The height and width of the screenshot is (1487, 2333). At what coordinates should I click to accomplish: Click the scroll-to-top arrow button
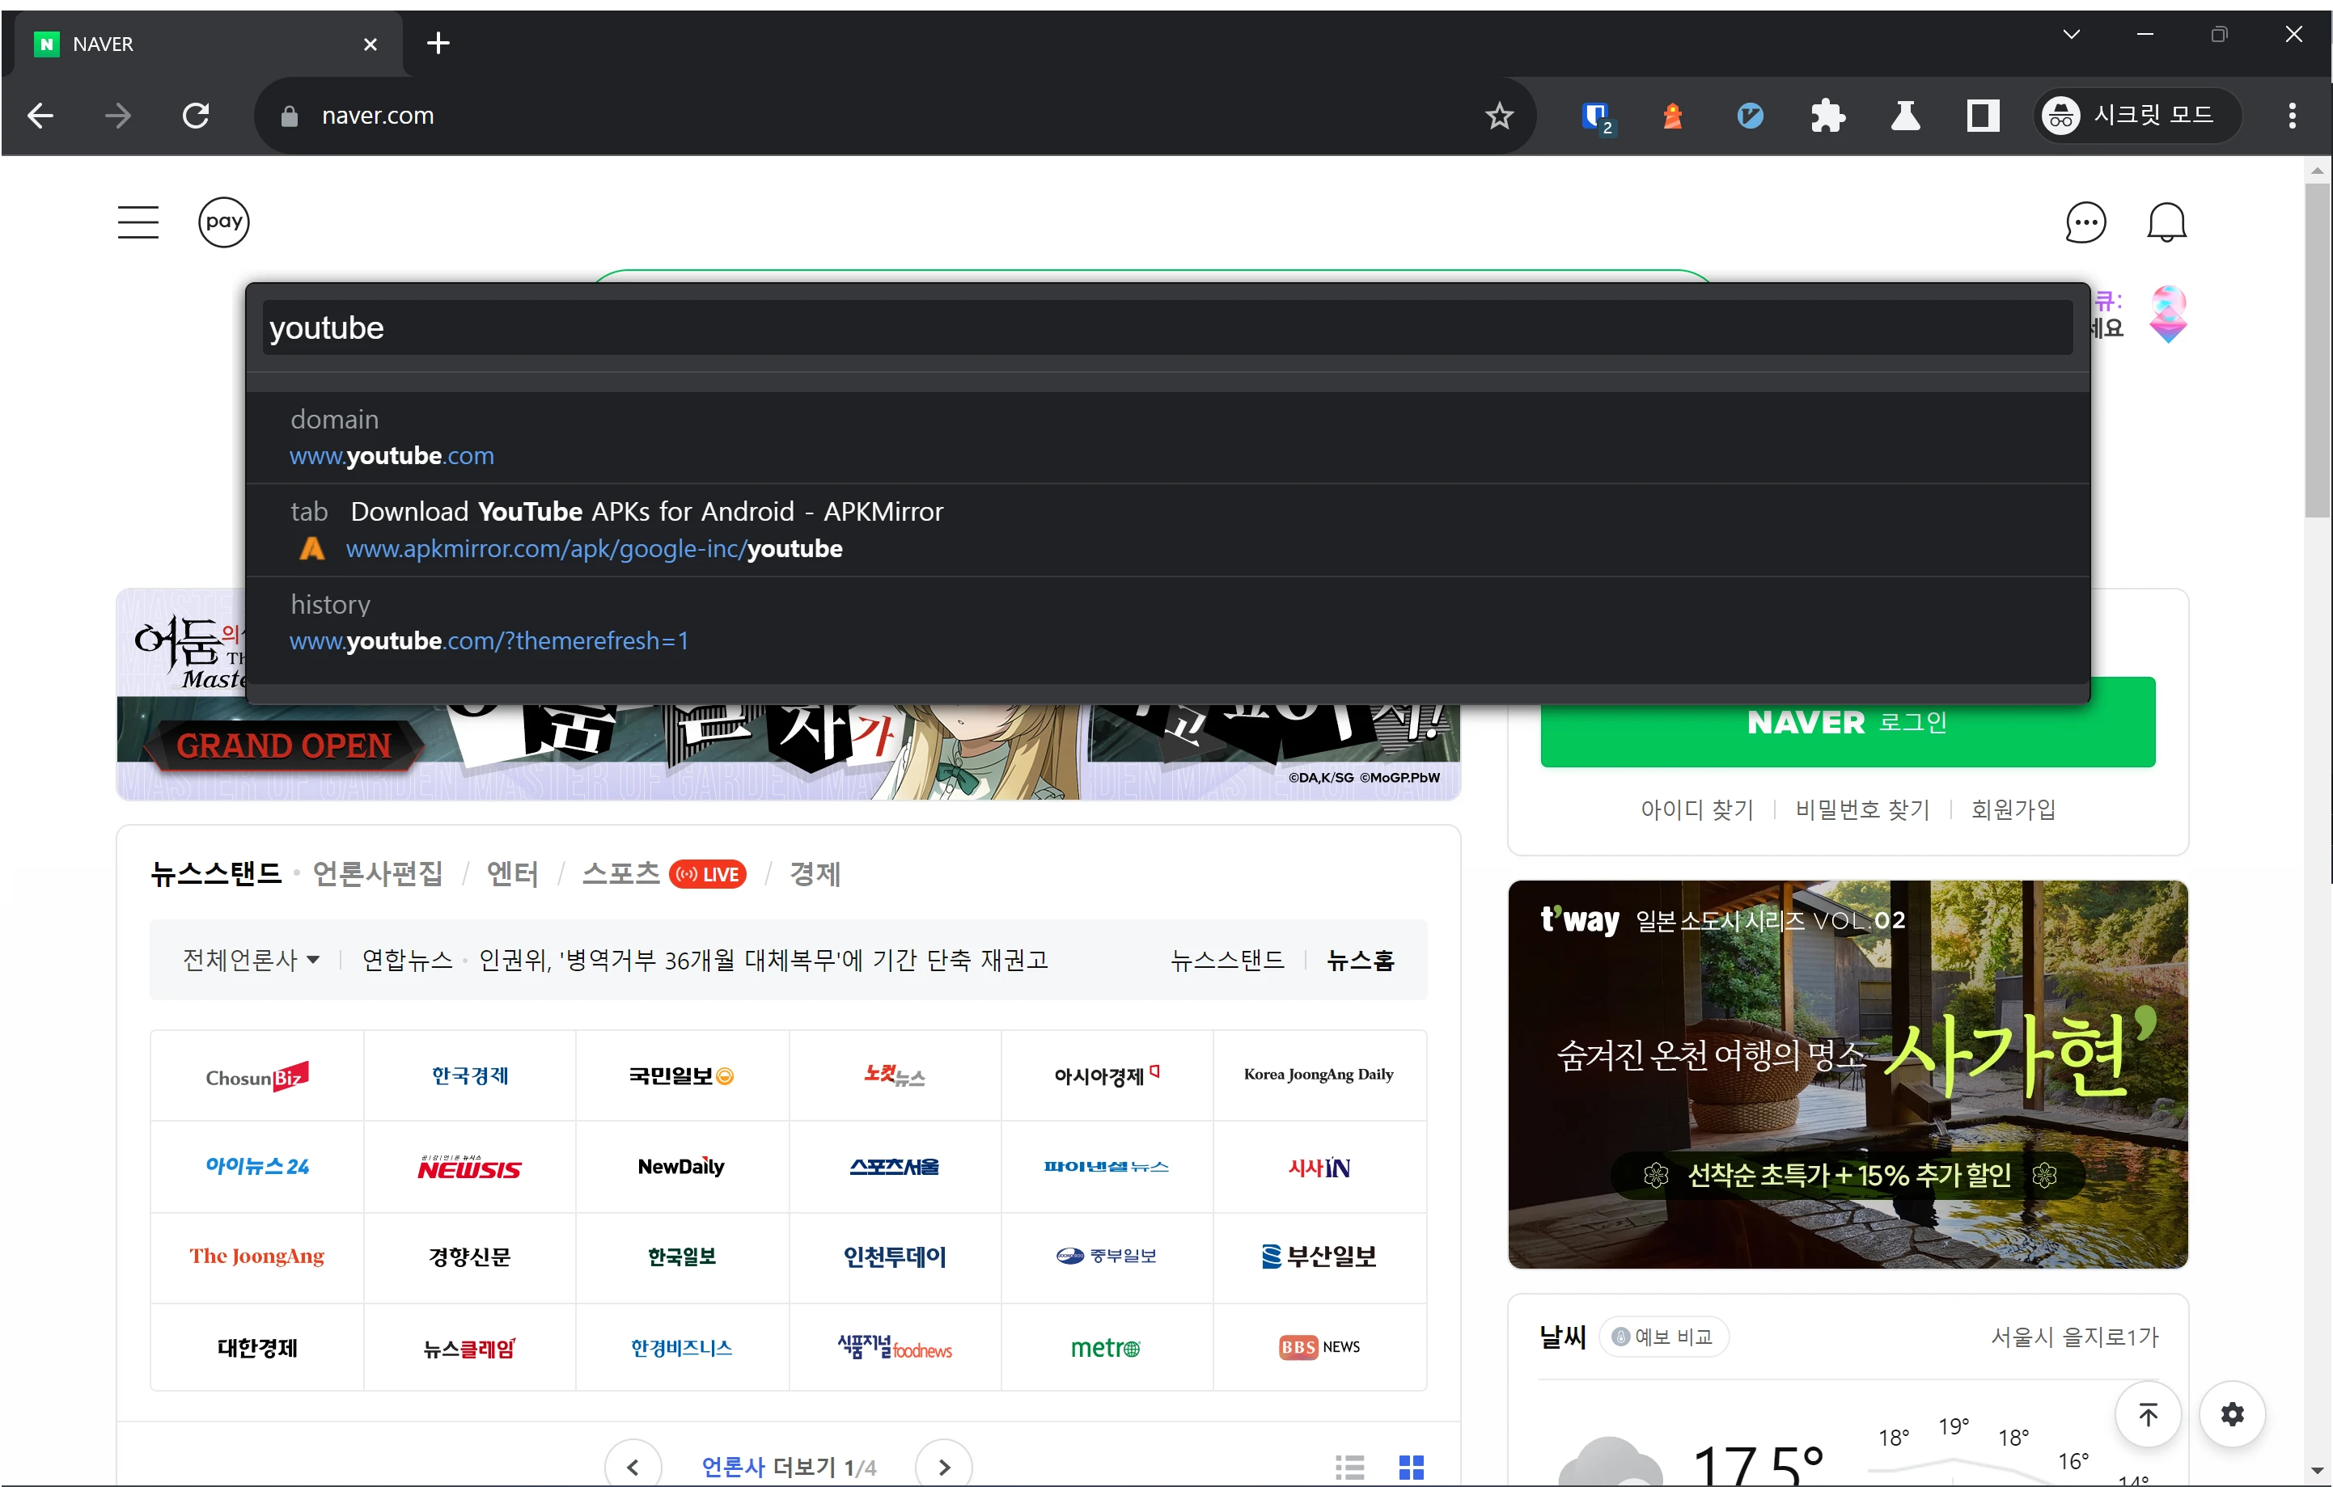click(x=2148, y=1414)
